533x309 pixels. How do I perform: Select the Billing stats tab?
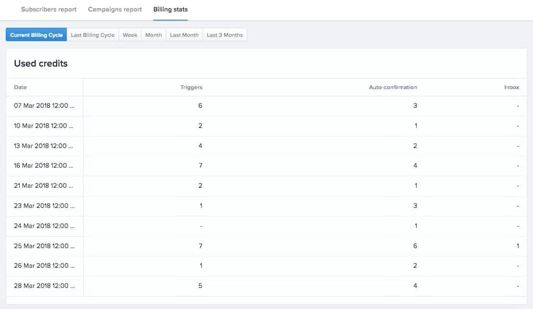tap(170, 10)
